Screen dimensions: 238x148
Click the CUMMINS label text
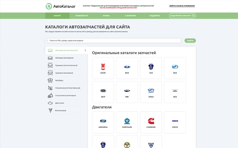tap(151, 127)
